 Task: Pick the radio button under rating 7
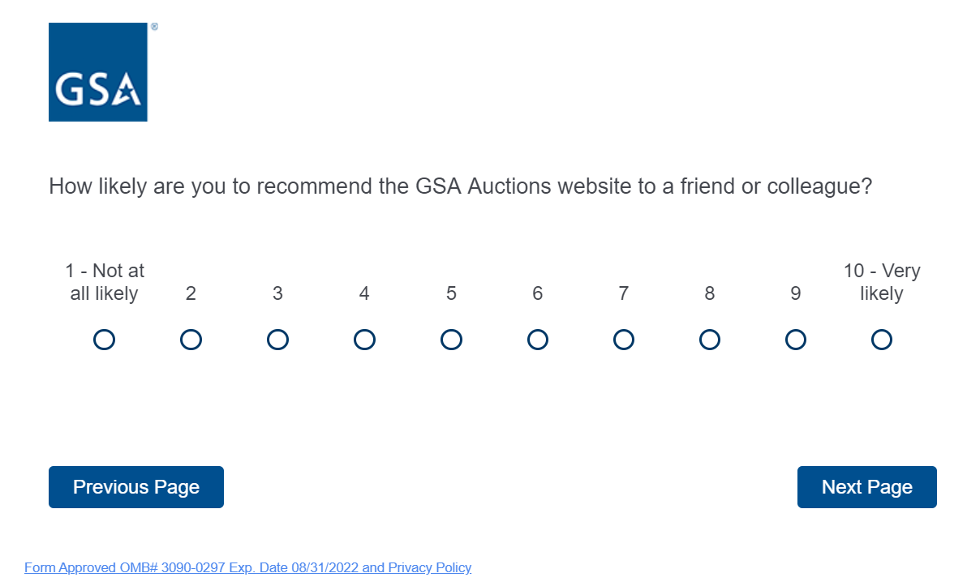click(x=623, y=340)
